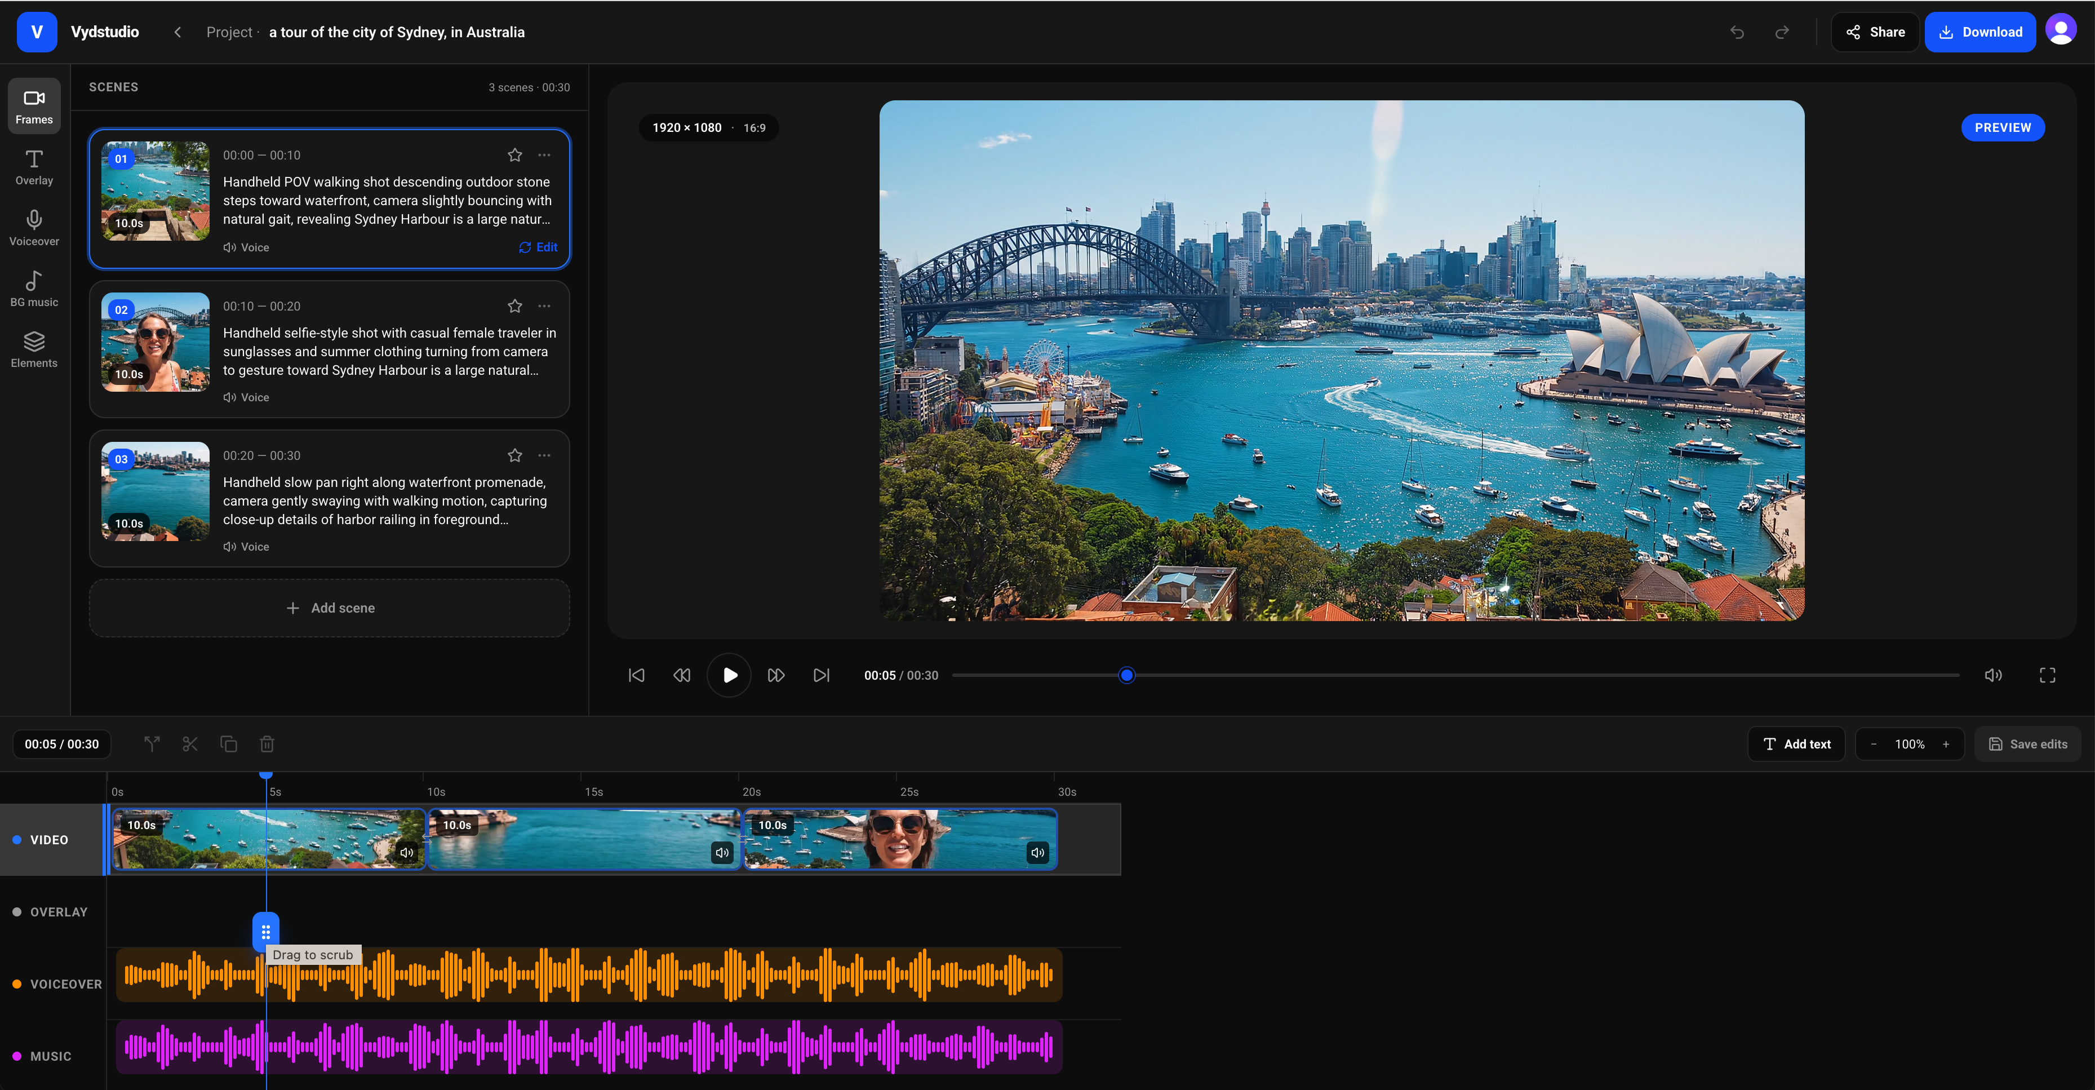Image resolution: width=2095 pixels, height=1090 pixels.
Task: Select the orange voiceover waveform clip
Action: tap(589, 974)
